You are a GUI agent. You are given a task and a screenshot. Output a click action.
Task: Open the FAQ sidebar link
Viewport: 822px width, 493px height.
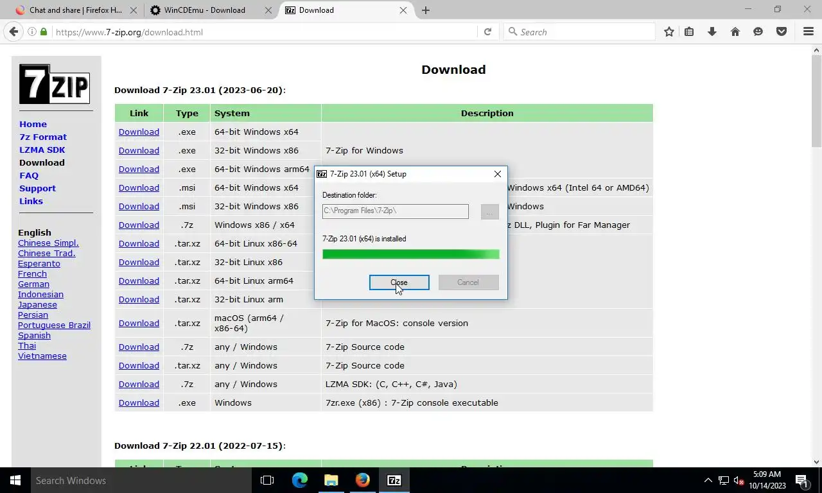pos(29,175)
